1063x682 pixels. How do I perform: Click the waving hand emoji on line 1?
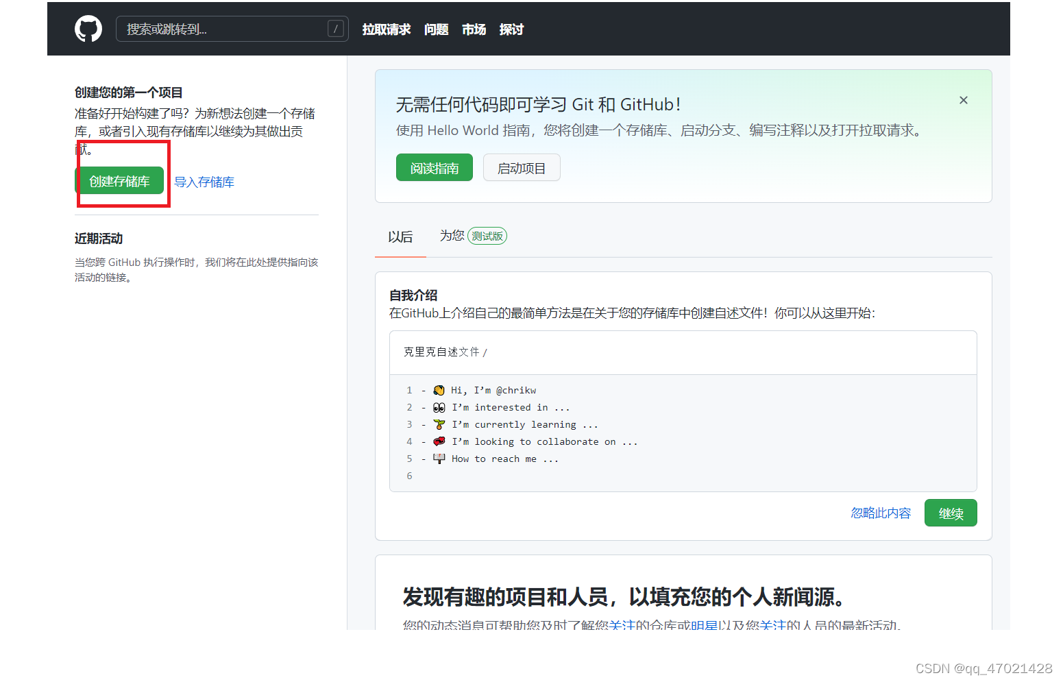439,389
